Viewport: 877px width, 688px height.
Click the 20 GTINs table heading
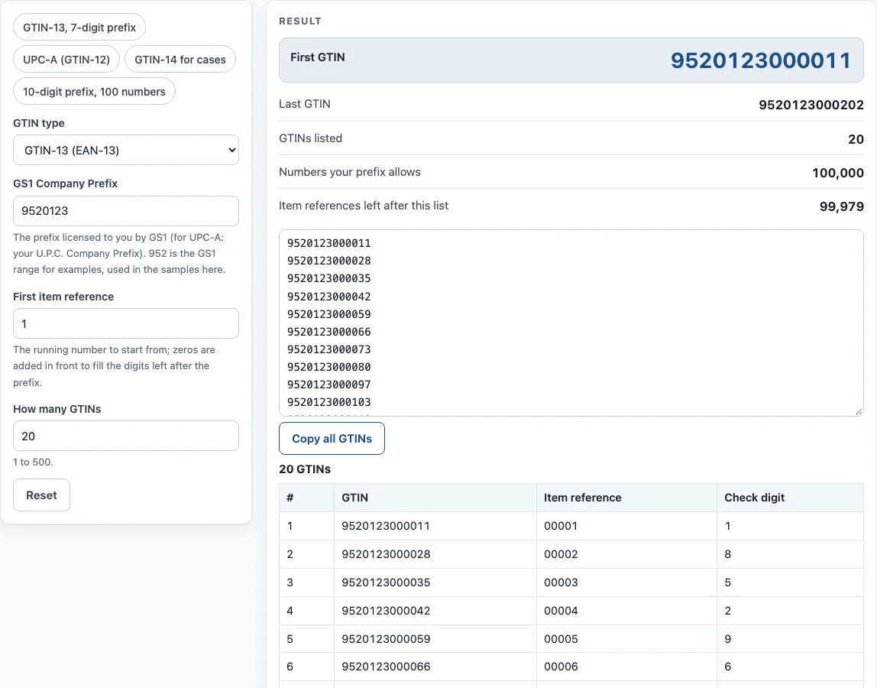point(305,469)
